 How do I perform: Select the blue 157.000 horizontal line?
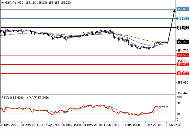(88, 9)
